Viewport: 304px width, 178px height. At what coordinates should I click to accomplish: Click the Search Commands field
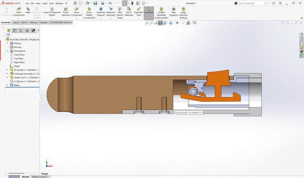click(251, 3)
